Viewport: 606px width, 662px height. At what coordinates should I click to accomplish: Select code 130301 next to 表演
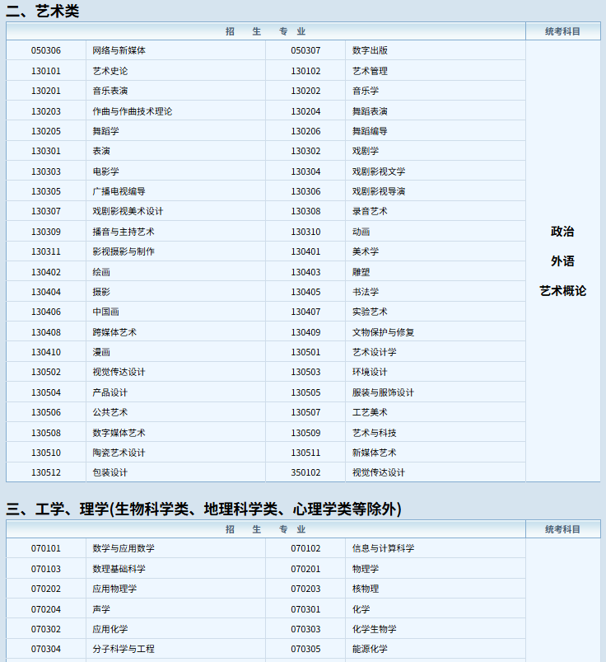[x=46, y=151]
